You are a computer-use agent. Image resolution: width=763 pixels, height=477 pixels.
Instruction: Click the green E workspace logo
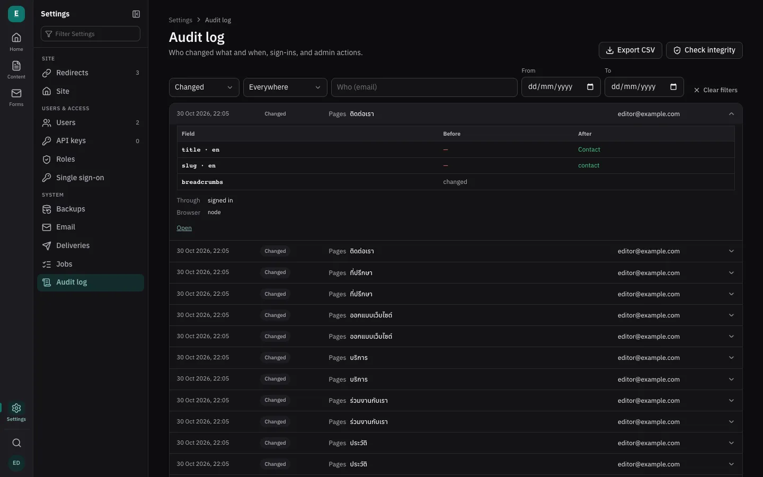pos(16,14)
